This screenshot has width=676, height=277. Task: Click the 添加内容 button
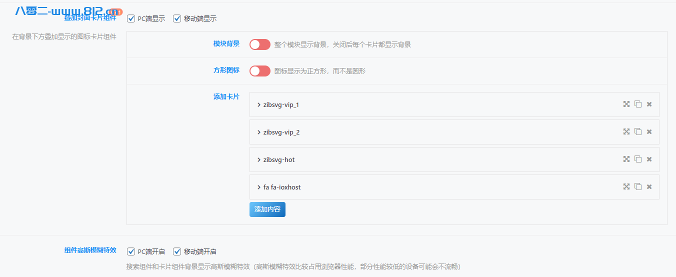point(267,209)
